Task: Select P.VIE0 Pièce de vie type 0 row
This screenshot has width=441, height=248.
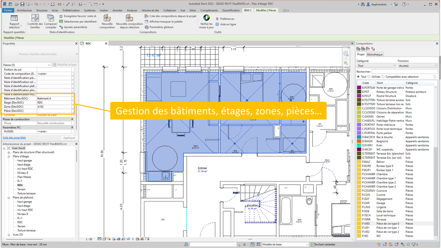Action: [395, 224]
